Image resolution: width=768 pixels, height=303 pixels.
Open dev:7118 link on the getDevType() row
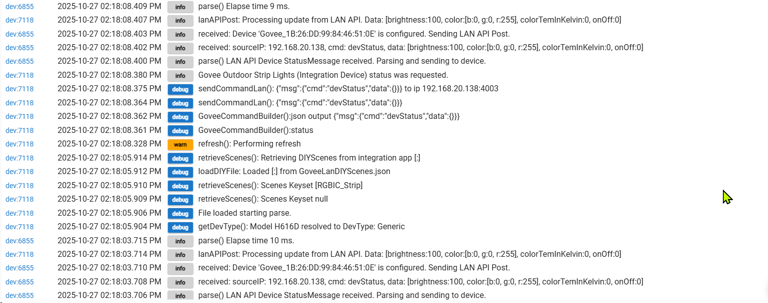pos(20,227)
